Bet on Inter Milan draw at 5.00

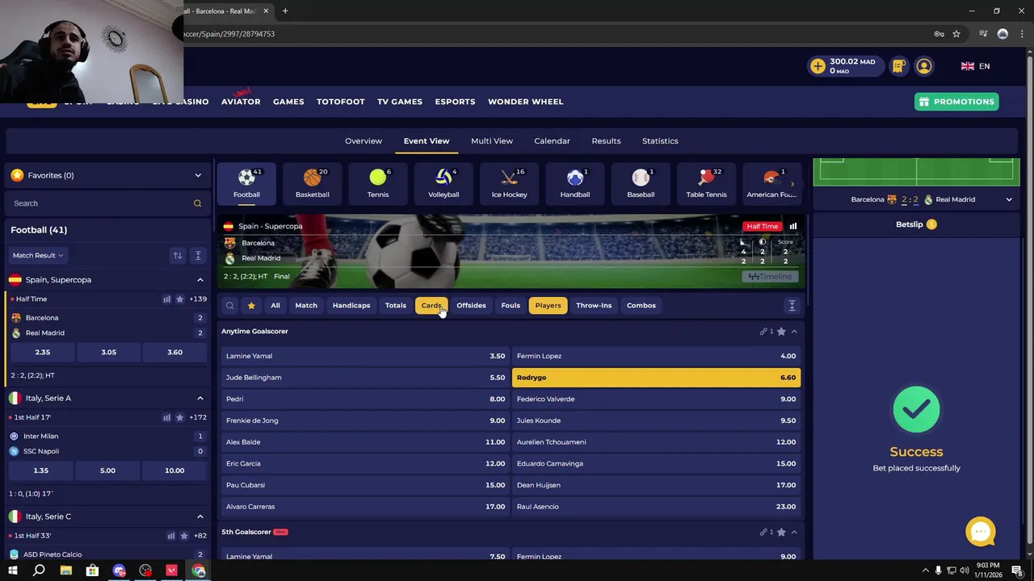point(107,470)
